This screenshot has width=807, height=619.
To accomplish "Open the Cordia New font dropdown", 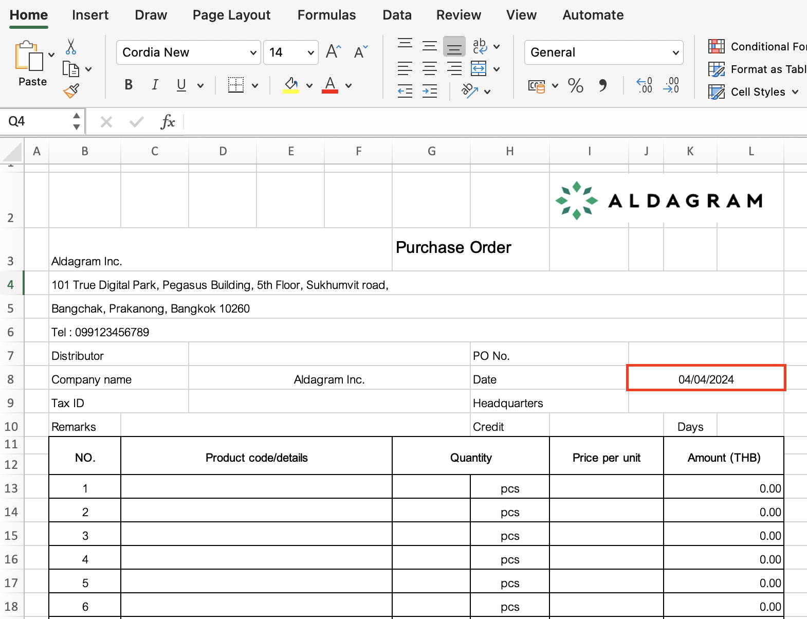I will click(x=253, y=52).
